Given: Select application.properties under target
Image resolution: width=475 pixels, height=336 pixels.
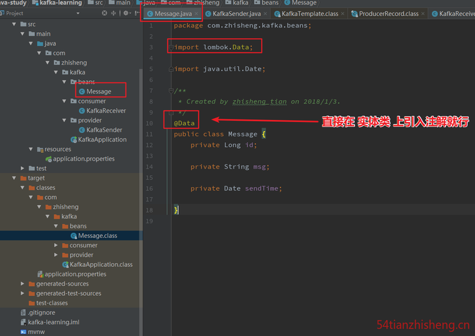Looking at the screenshot, I should [x=75, y=274].
